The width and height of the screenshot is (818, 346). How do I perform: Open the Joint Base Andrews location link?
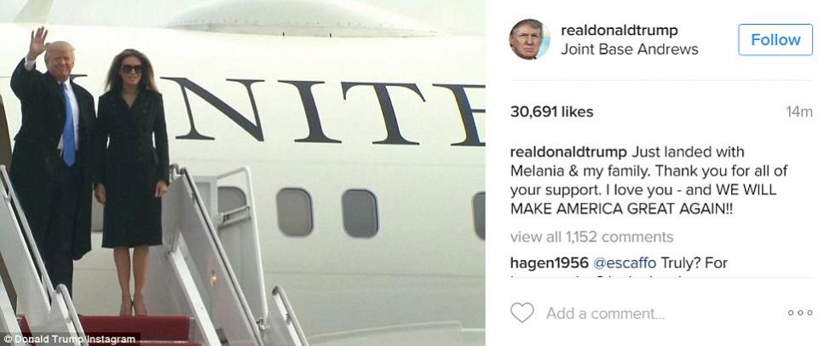pyautogui.click(x=629, y=49)
